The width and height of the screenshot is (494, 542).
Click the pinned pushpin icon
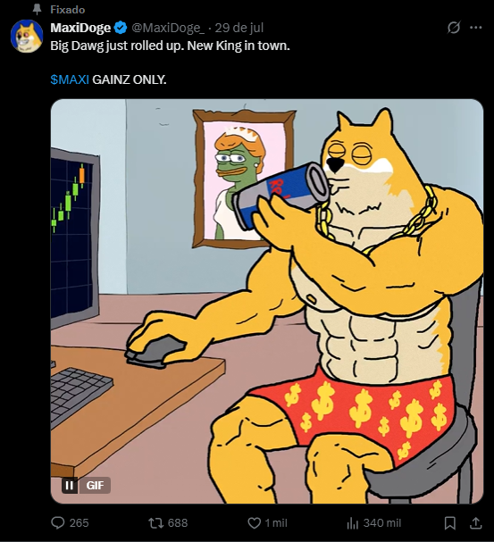click(37, 10)
